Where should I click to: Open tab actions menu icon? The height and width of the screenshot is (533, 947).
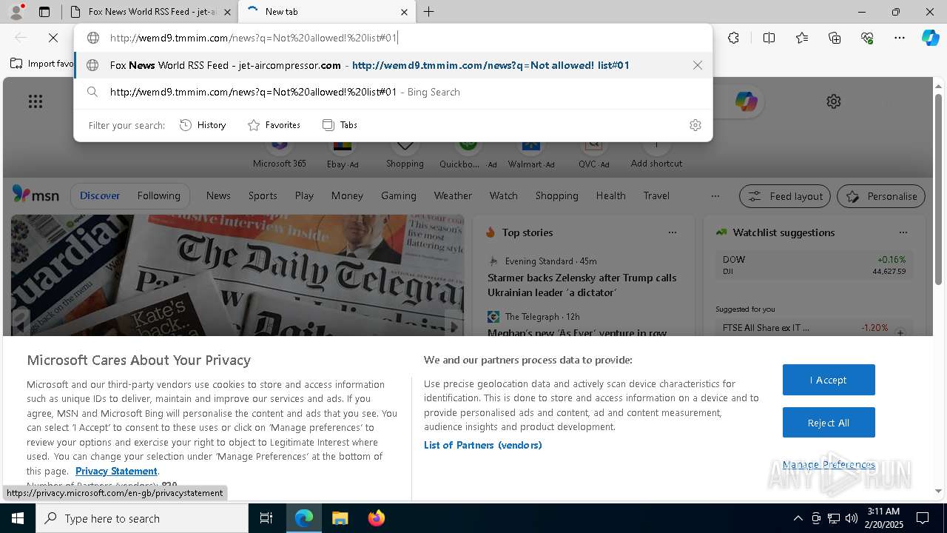click(x=44, y=12)
